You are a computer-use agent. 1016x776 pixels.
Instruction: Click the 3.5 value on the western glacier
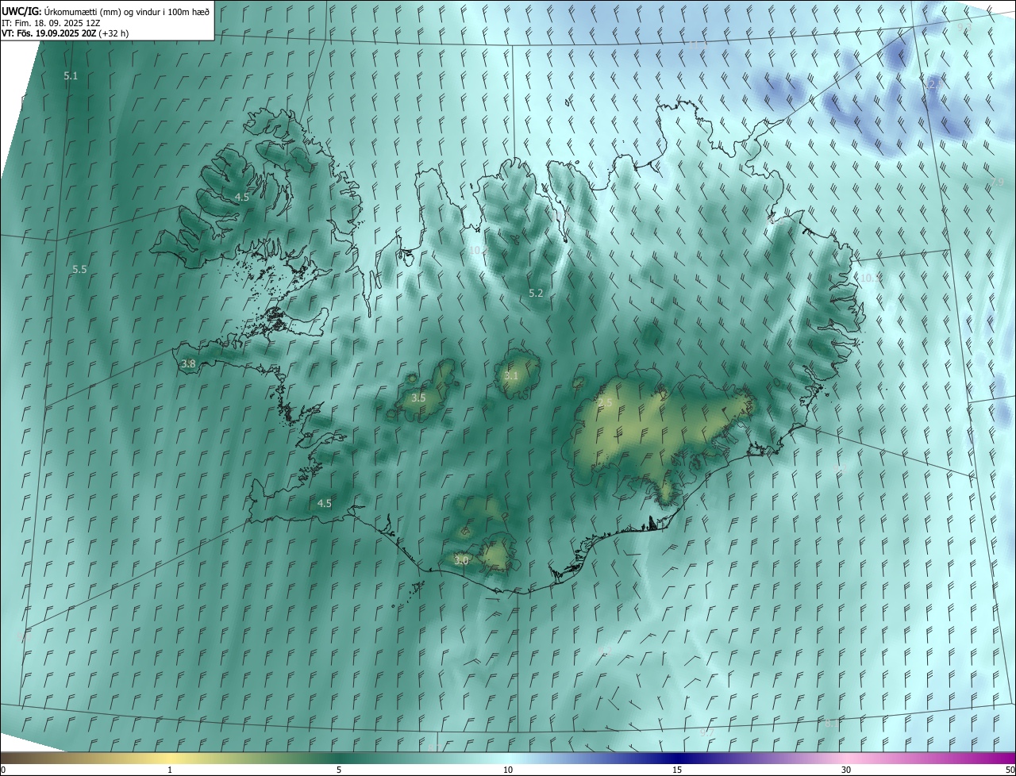418,398
